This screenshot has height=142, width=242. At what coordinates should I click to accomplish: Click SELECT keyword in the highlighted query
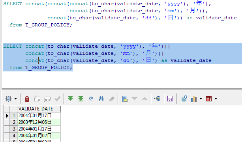click(x=13, y=46)
